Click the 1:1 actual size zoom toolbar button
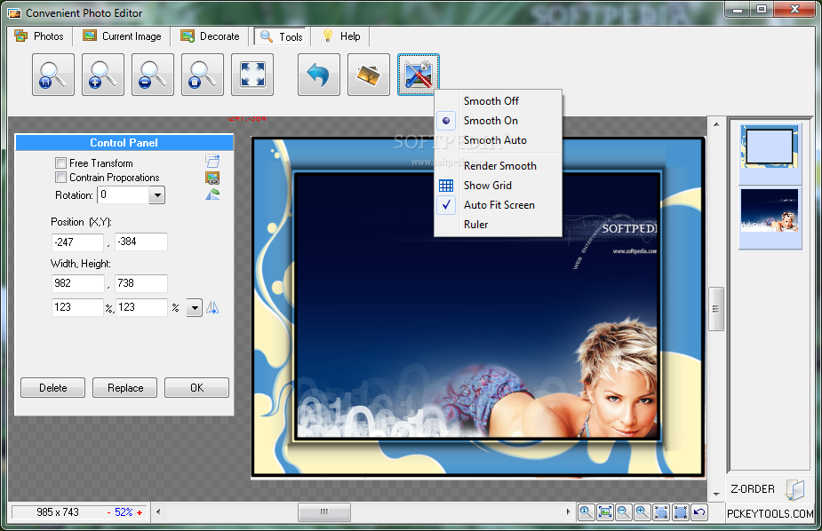Screen dimensions: 822x531 click(53, 75)
